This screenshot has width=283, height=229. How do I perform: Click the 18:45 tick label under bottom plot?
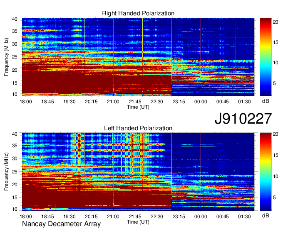(x=47, y=217)
